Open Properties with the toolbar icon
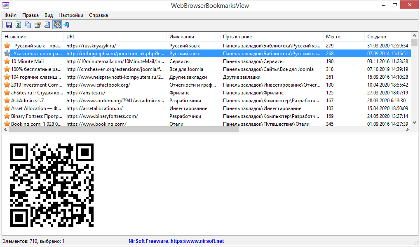Screen dimensions: 420x247 pos(38,25)
